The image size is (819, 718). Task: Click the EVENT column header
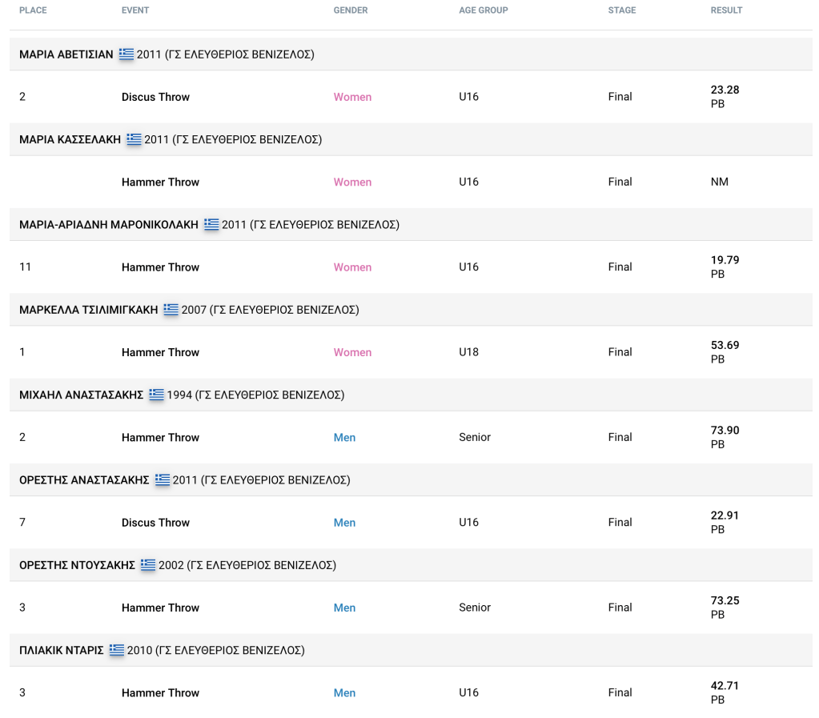[x=135, y=10]
